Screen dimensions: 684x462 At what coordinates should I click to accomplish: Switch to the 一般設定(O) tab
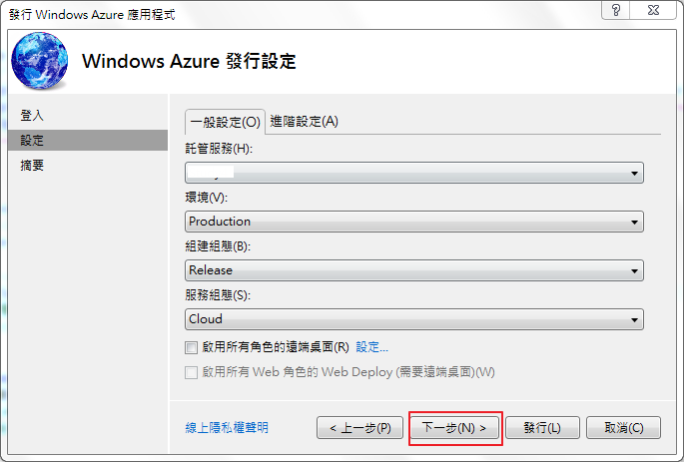225,122
